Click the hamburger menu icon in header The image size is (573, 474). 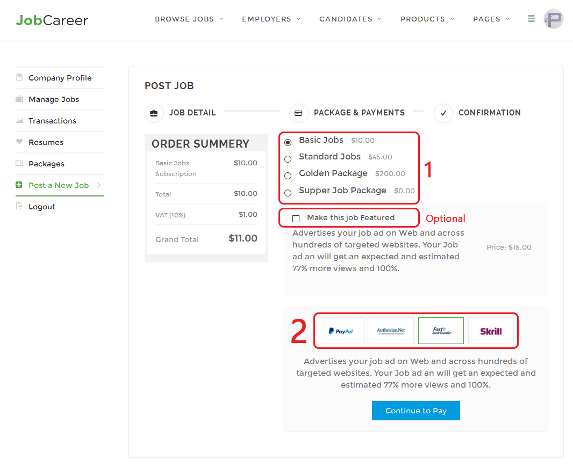tap(531, 19)
